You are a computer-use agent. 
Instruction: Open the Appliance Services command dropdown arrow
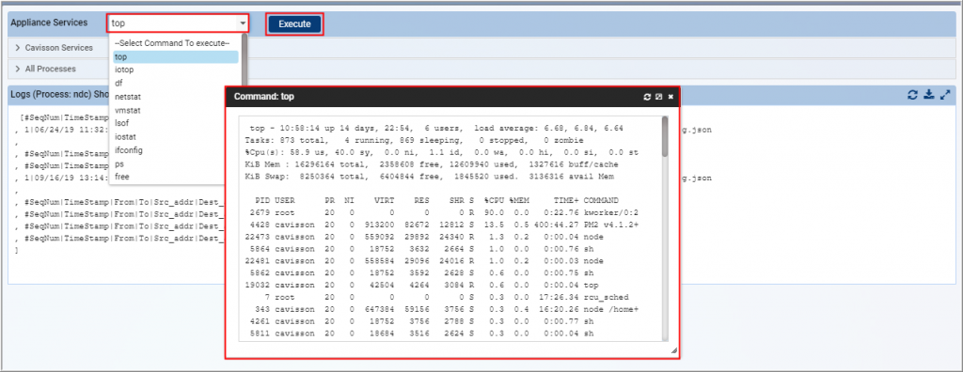(x=243, y=23)
